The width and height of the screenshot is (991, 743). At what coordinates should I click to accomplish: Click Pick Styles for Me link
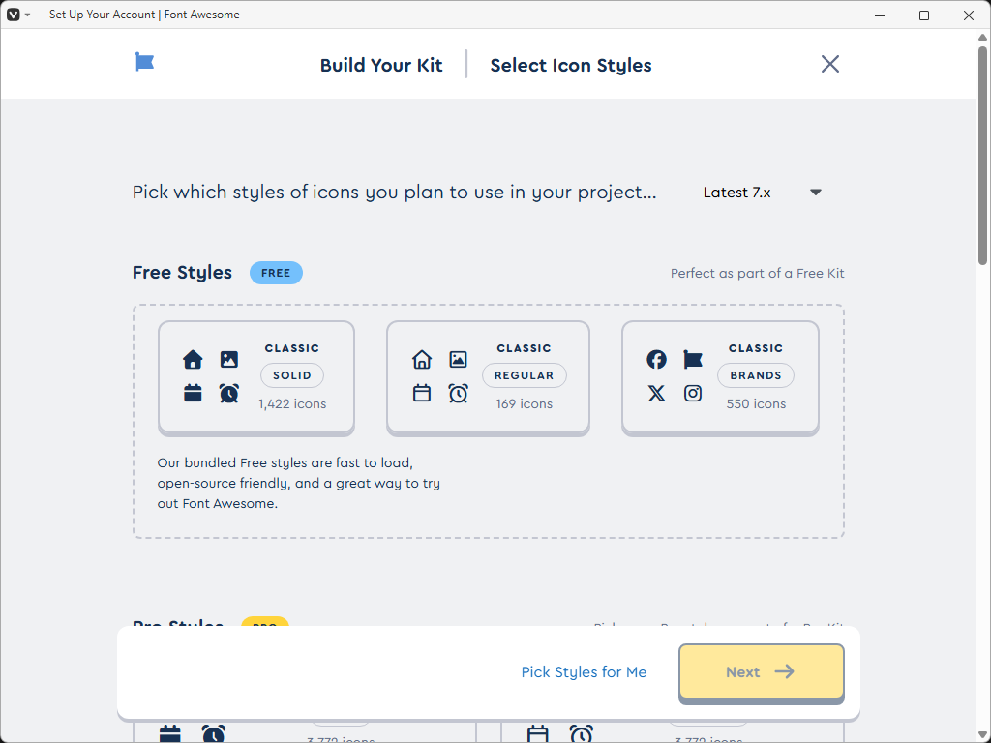click(x=584, y=672)
